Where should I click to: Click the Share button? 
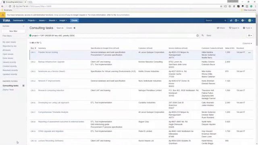click(x=221, y=28)
